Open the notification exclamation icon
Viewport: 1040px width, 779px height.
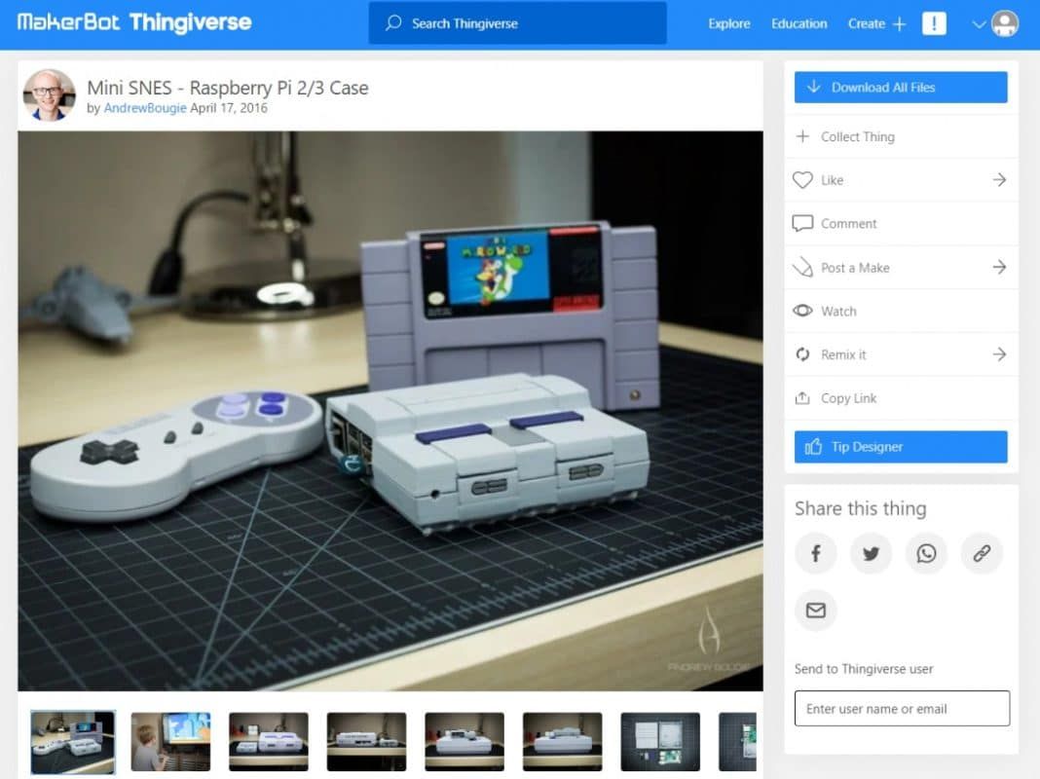tap(934, 23)
